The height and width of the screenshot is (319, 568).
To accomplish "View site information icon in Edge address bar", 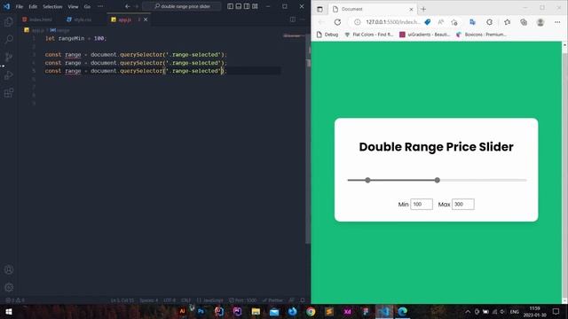I will (357, 22).
